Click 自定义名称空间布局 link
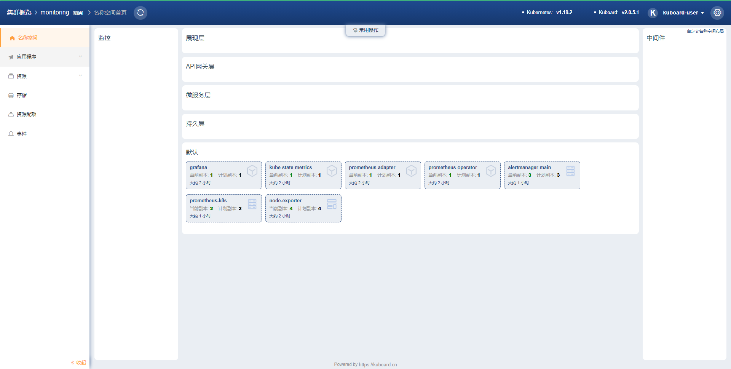 coord(705,31)
